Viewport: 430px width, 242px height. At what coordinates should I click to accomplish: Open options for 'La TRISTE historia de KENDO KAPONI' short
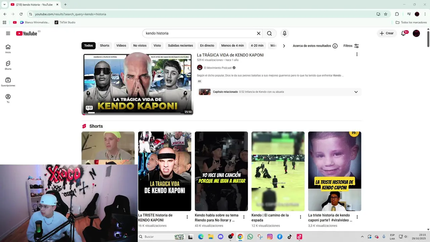point(187,217)
